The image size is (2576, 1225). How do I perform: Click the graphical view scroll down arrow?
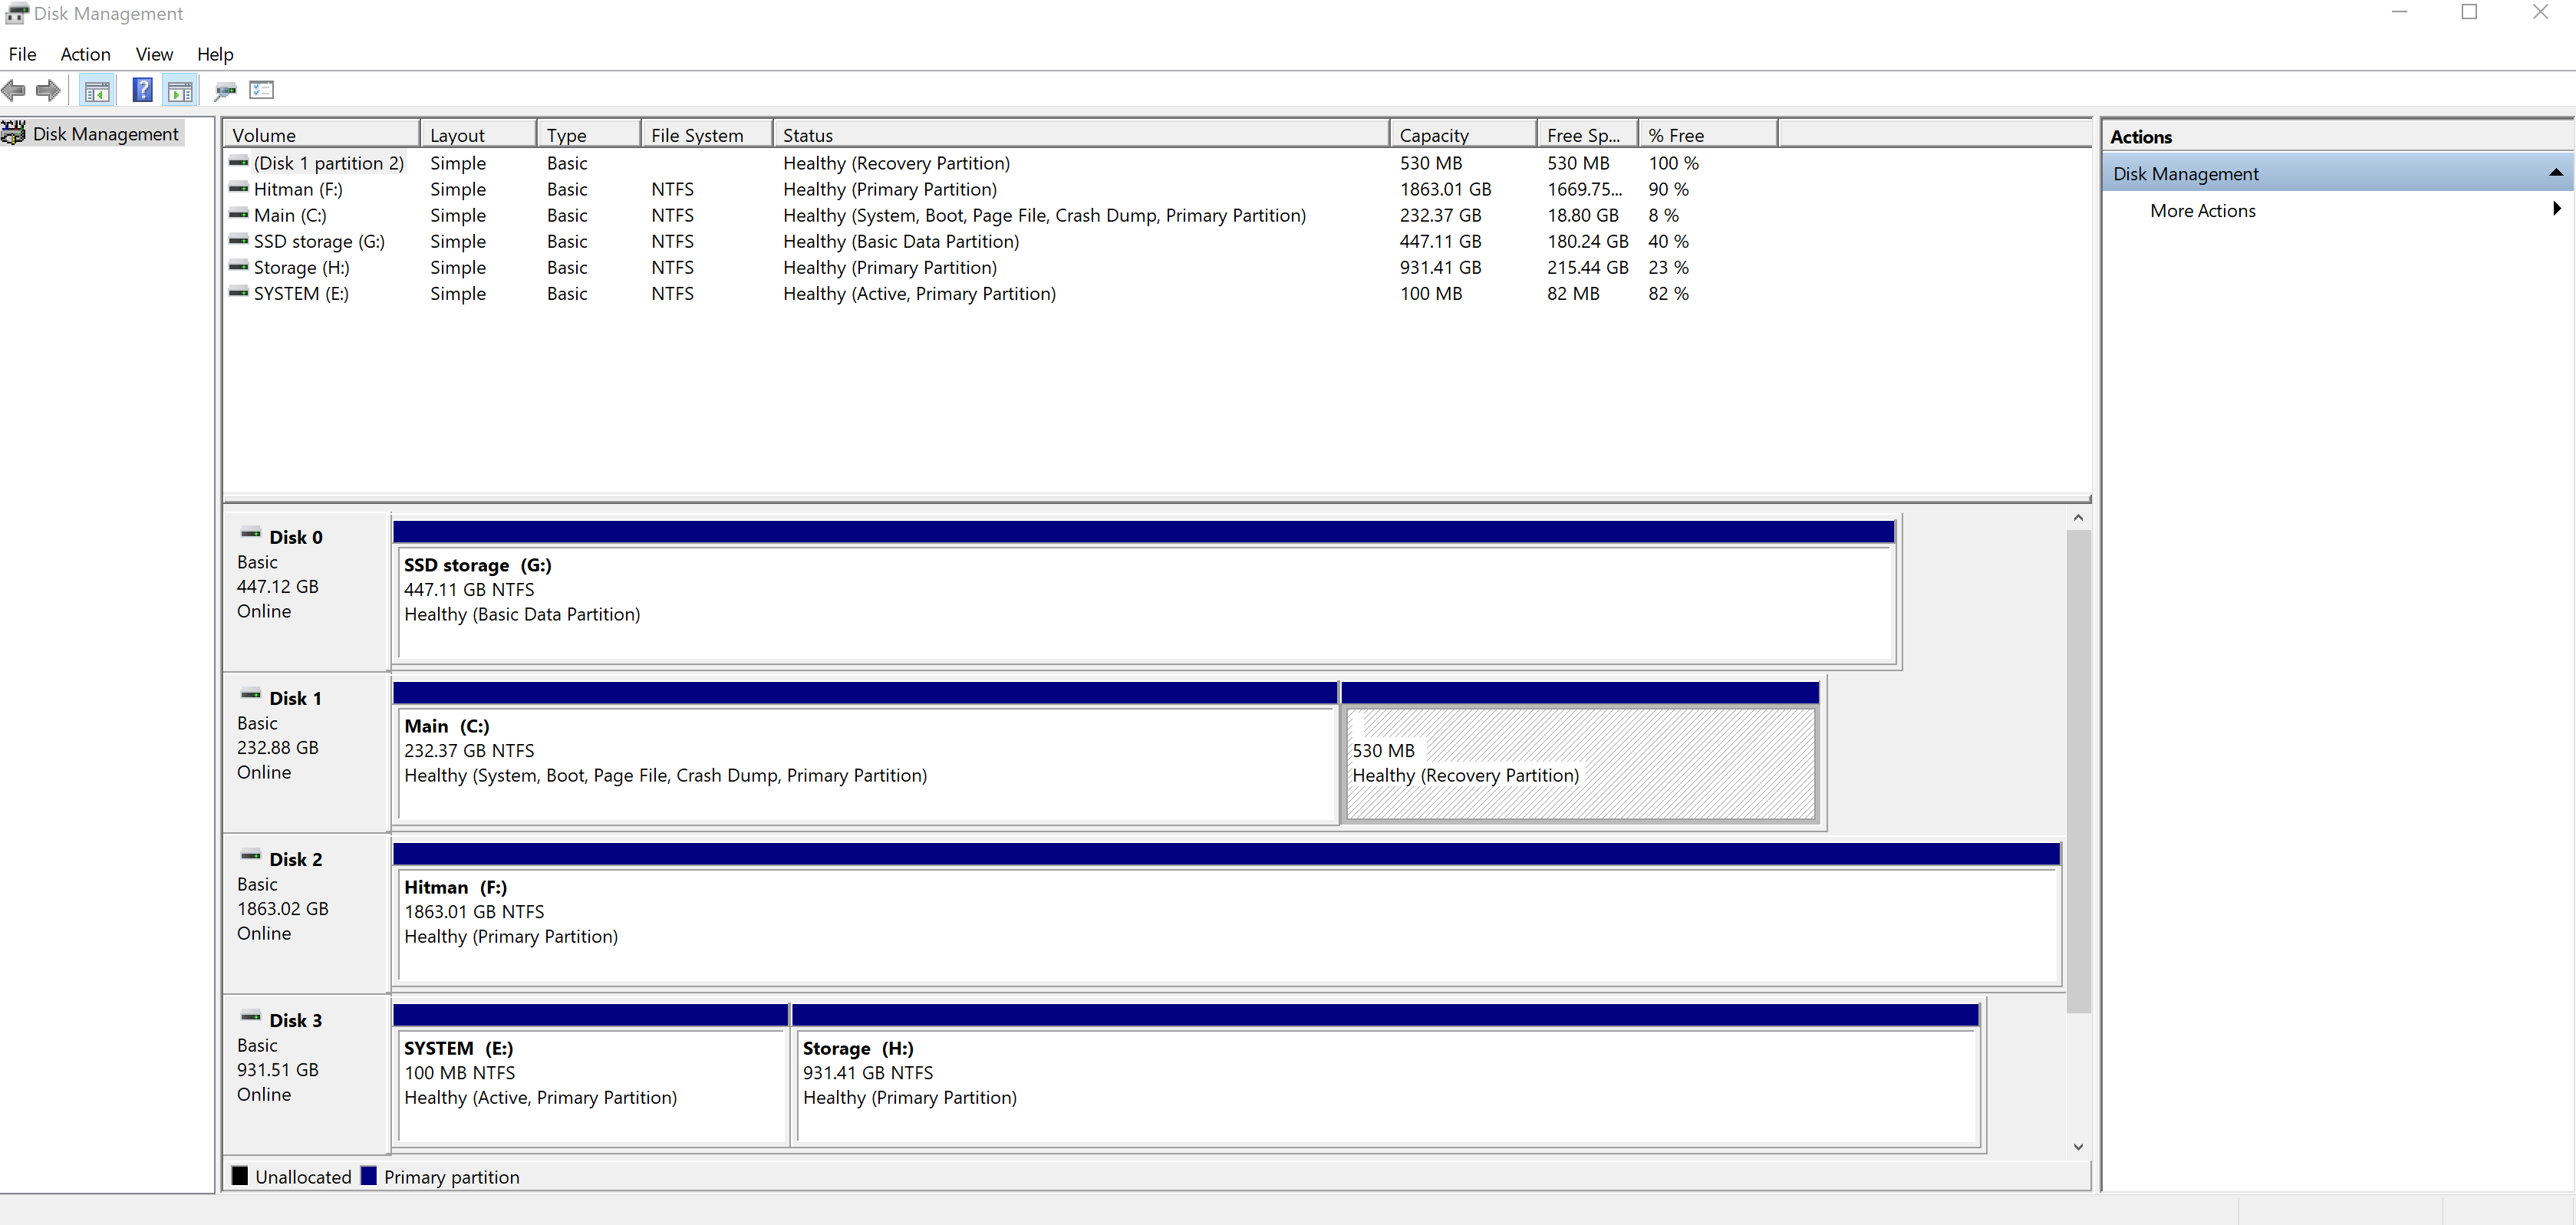(2078, 1147)
